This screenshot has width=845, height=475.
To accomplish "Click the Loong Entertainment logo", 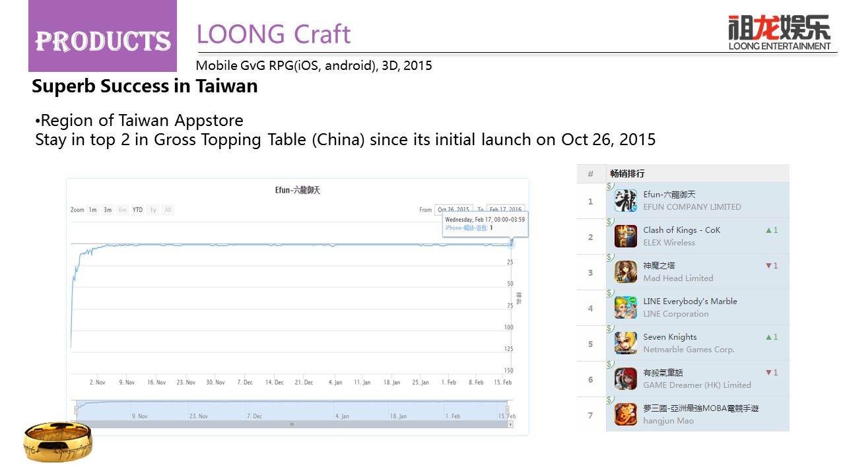I will 780,32.
